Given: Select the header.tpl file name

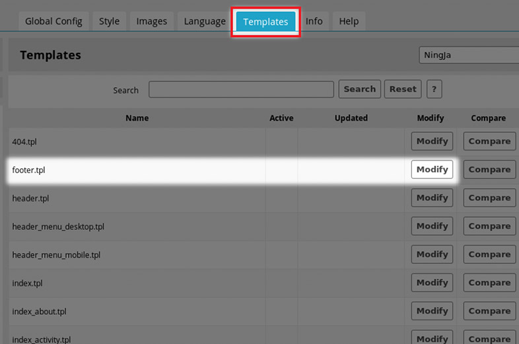Looking at the screenshot, I should [30, 198].
